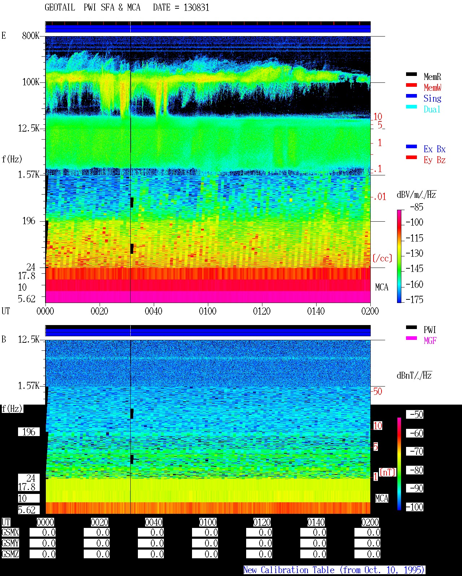Screen dimensions: 462x576
Task: Click the E panel 17.8 frequency label
Action: pos(27,276)
